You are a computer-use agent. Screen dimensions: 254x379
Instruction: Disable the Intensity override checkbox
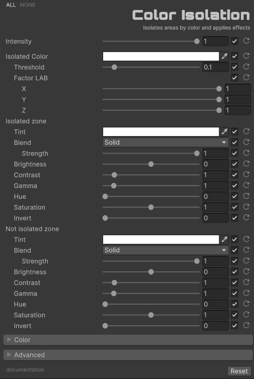point(235,41)
